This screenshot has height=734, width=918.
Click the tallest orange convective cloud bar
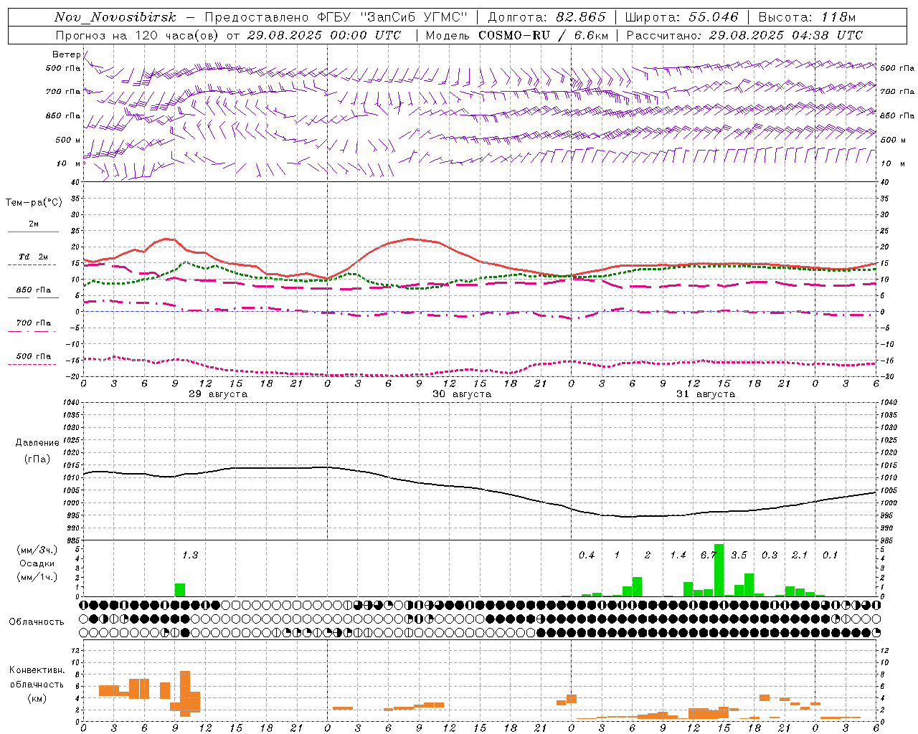185,694
